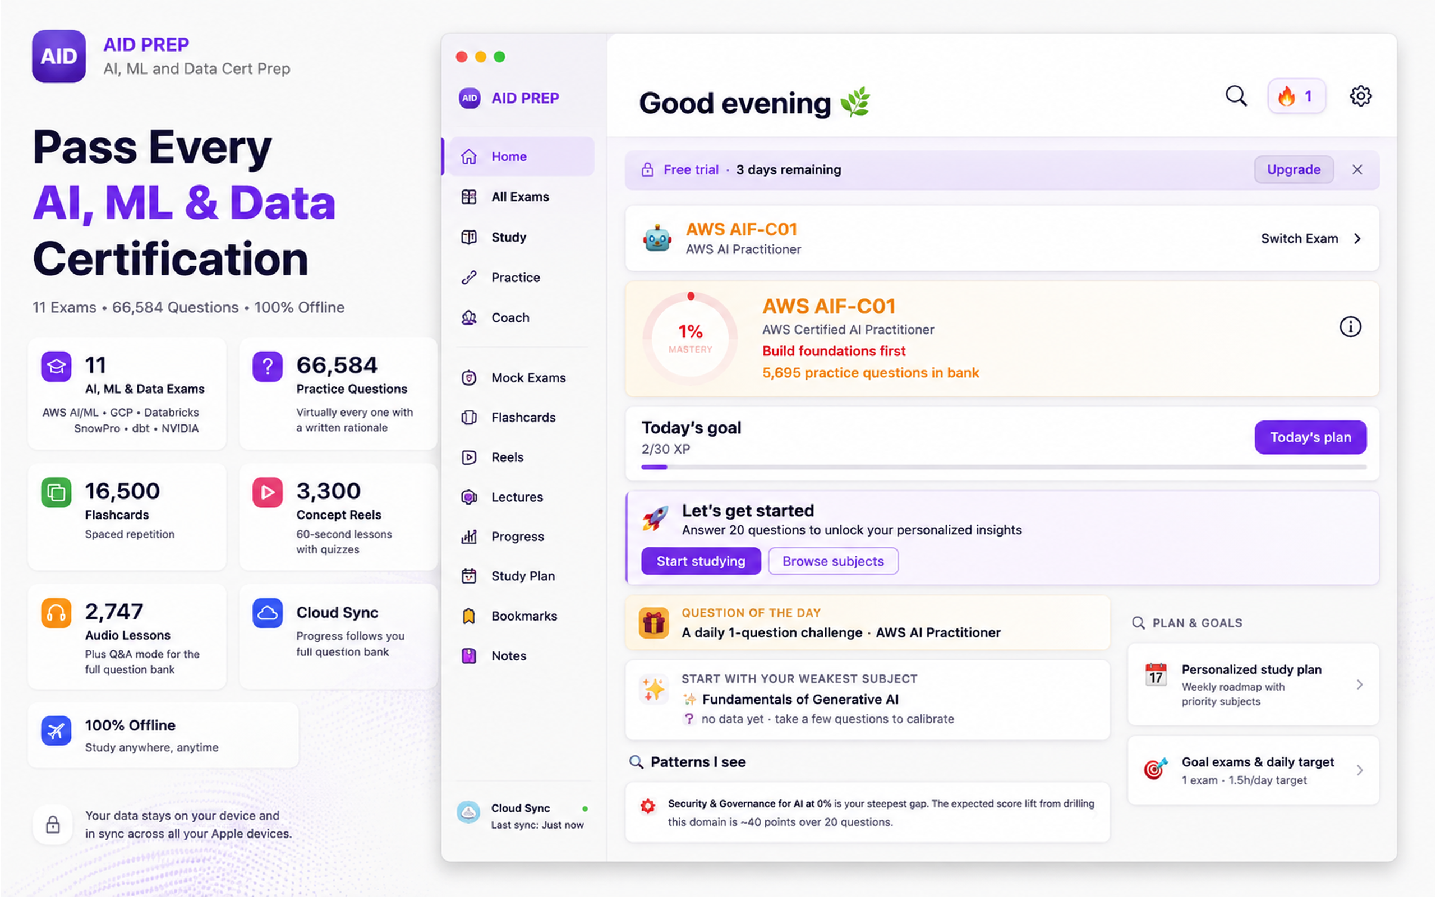Click the purple question mark icon for Practice Questions
The width and height of the screenshot is (1436, 897).
point(268,366)
